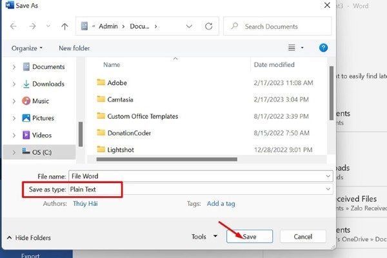Click date 8/15/2022 7:50 AM
Image resolution: width=387 pixels, height=258 pixels.
tap(282, 134)
